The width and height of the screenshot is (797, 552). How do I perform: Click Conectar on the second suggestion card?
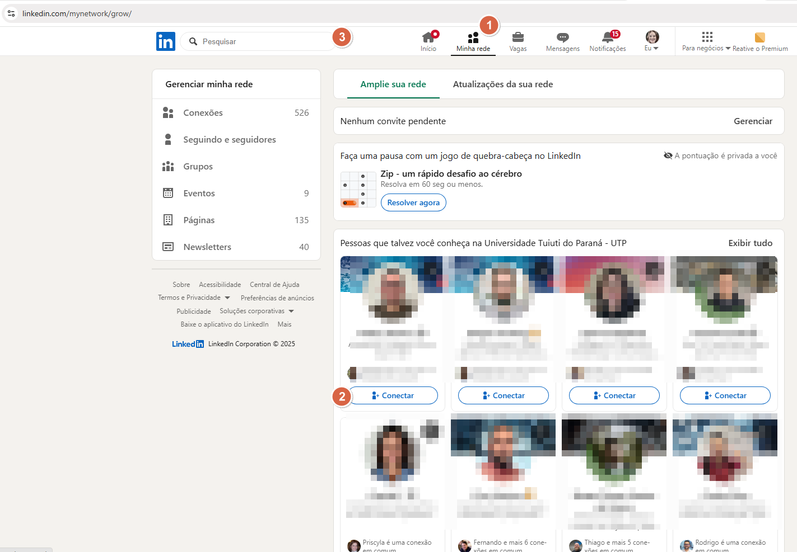tap(504, 395)
